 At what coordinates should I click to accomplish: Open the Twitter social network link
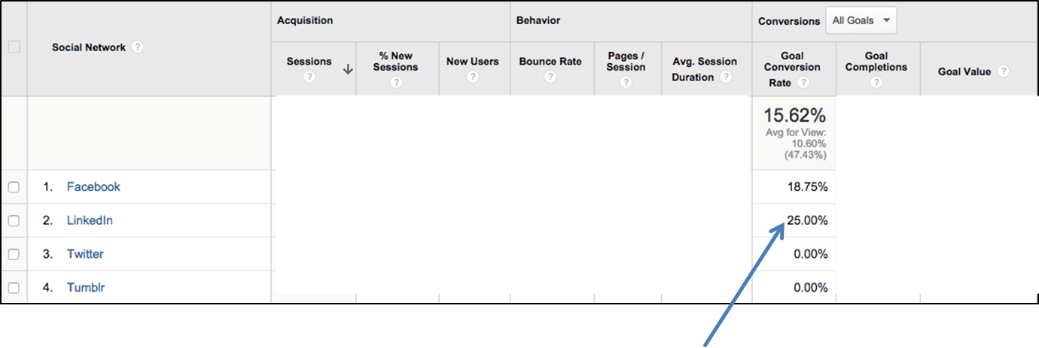[x=85, y=254]
